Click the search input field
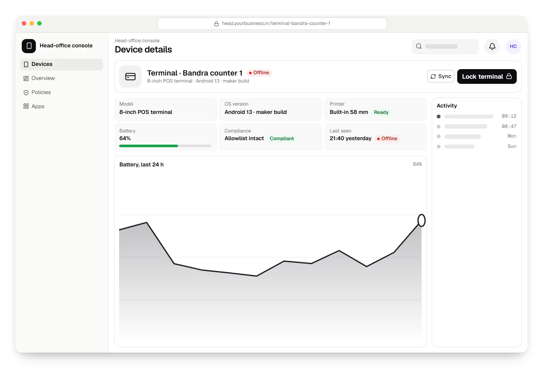 coord(445,46)
